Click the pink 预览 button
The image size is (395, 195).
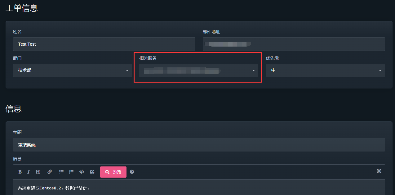(113, 172)
